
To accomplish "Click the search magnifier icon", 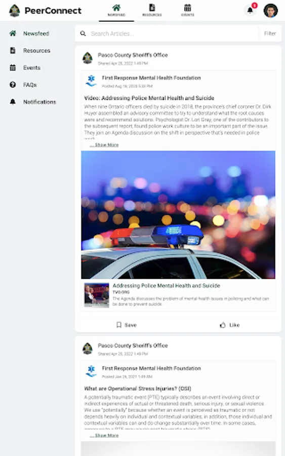I will 83,33.
